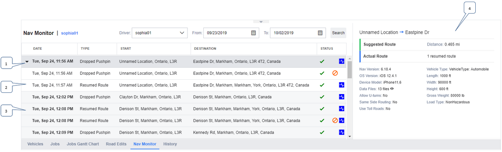Click the table's vertical scrollbar thumb
The image size is (502, 152).
pos(350,69)
